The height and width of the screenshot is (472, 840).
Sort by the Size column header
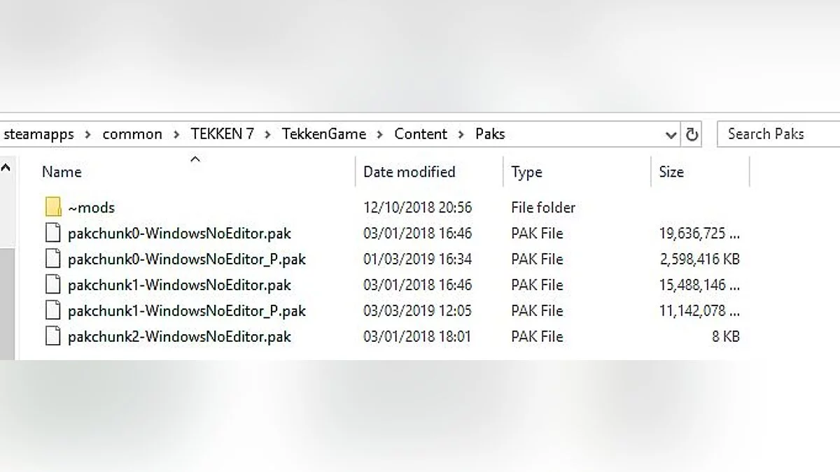(x=671, y=172)
